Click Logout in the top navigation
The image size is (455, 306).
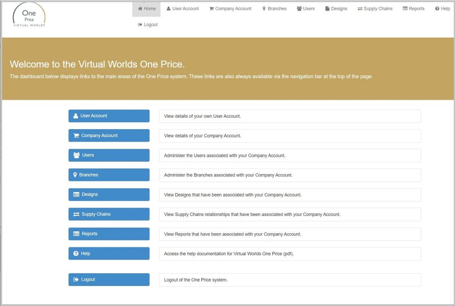[148, 25]
